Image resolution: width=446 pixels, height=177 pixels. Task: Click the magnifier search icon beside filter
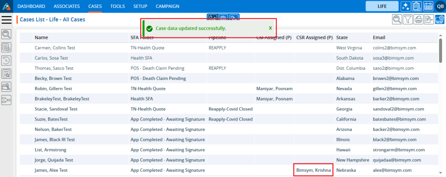point(397,19)
